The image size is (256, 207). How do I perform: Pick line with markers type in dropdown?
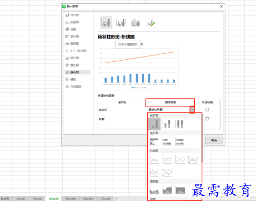click(193, 159)
